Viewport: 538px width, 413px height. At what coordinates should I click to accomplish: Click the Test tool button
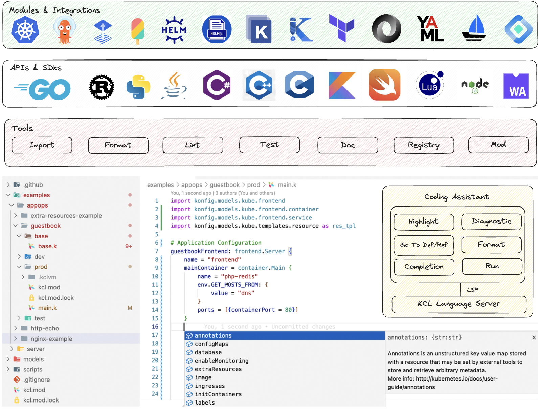(x=269, y=145)
